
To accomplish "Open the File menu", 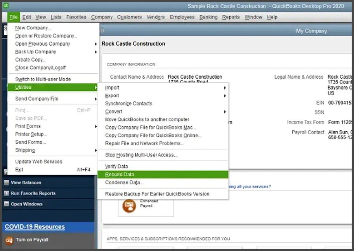I will pos(13,17).
